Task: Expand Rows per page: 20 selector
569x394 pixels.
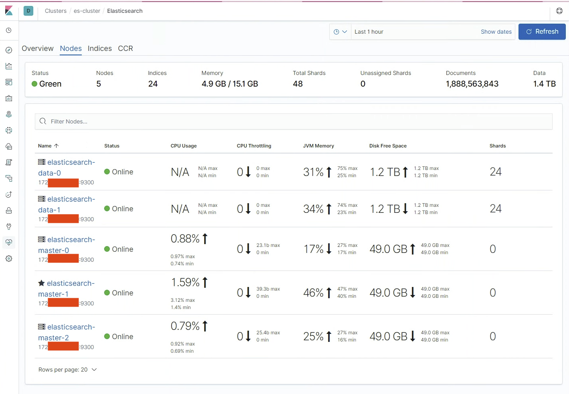Action: (68, 370)
